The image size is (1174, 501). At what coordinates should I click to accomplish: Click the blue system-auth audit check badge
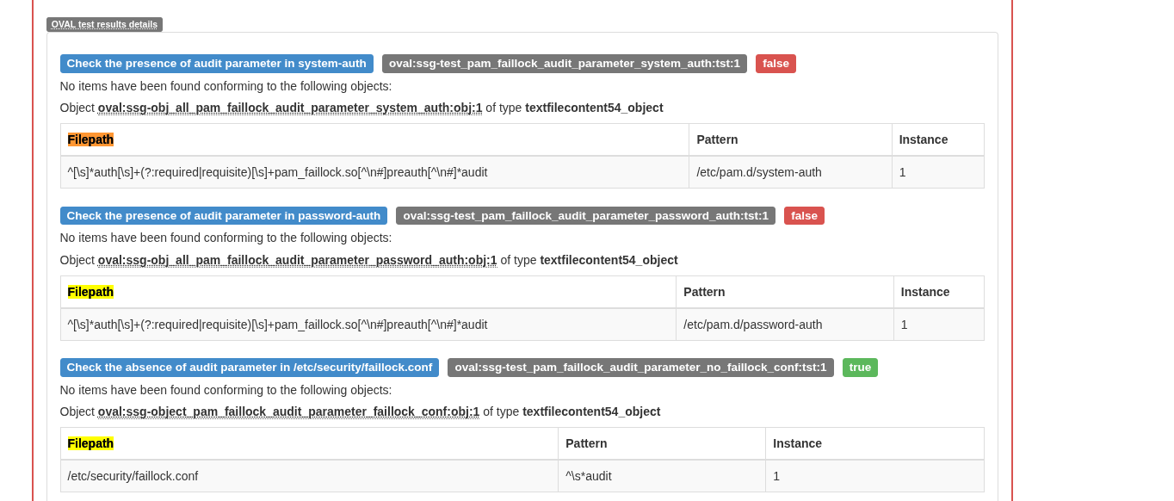coord(216,64)
